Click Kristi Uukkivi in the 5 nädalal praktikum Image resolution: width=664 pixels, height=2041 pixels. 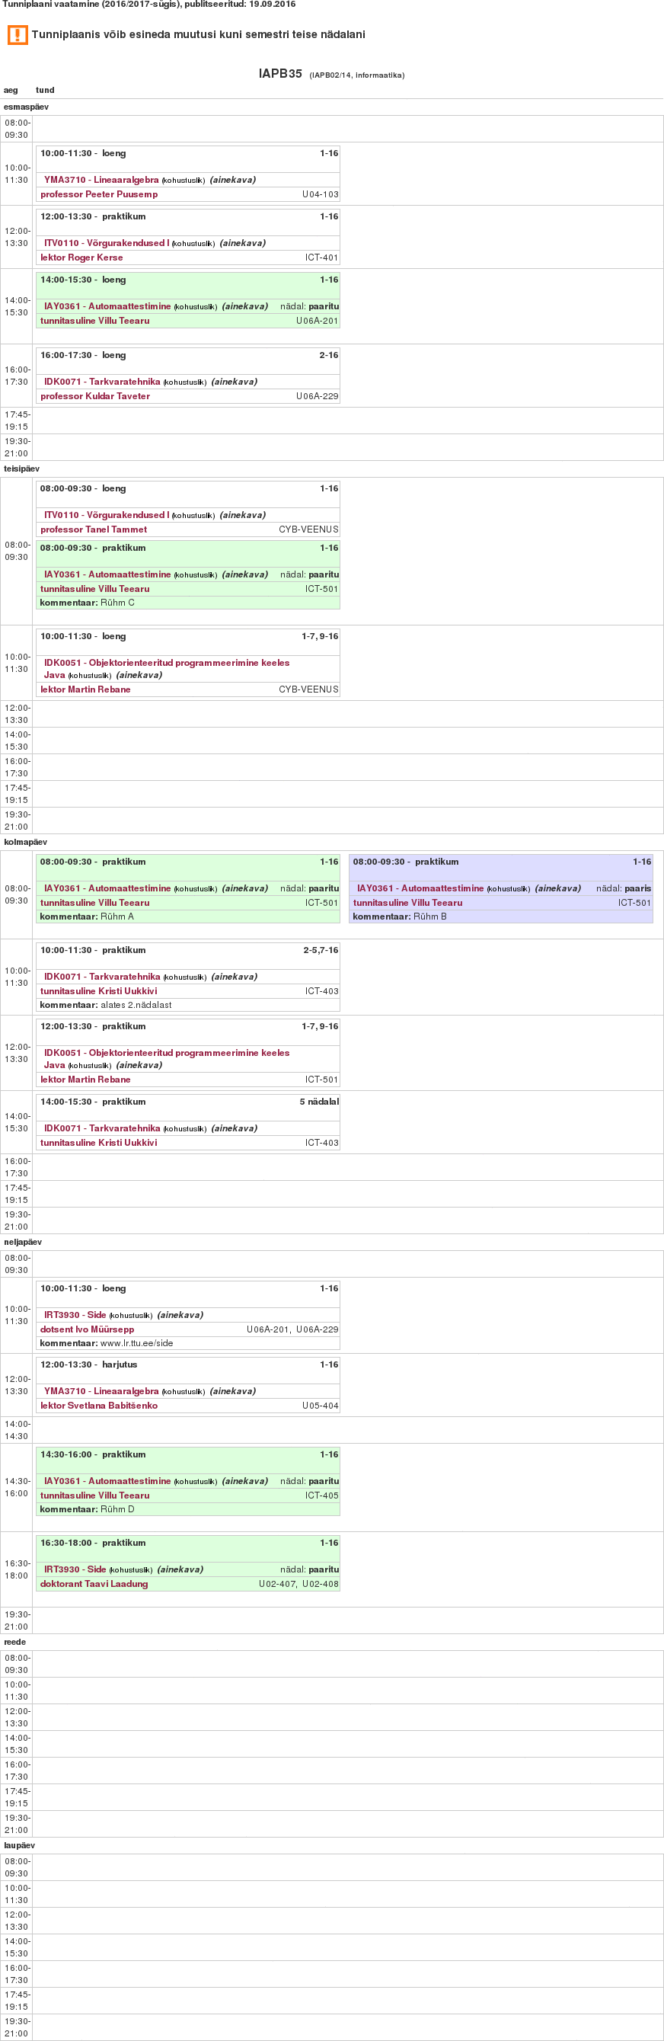tap(99, 1143)
